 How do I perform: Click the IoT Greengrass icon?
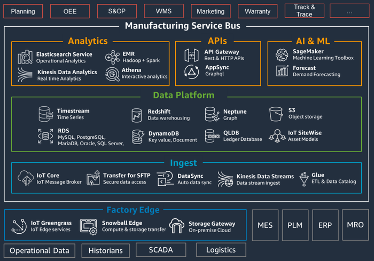19,226
